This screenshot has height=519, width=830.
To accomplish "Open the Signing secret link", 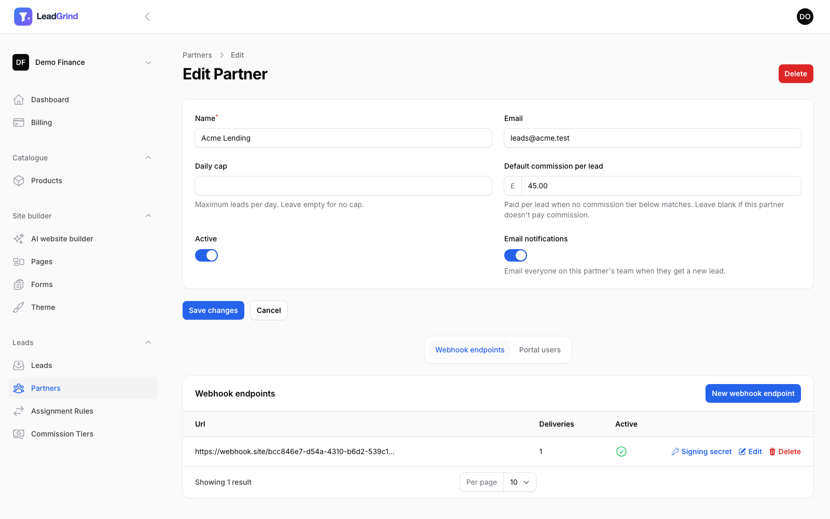I will [701, 452].
